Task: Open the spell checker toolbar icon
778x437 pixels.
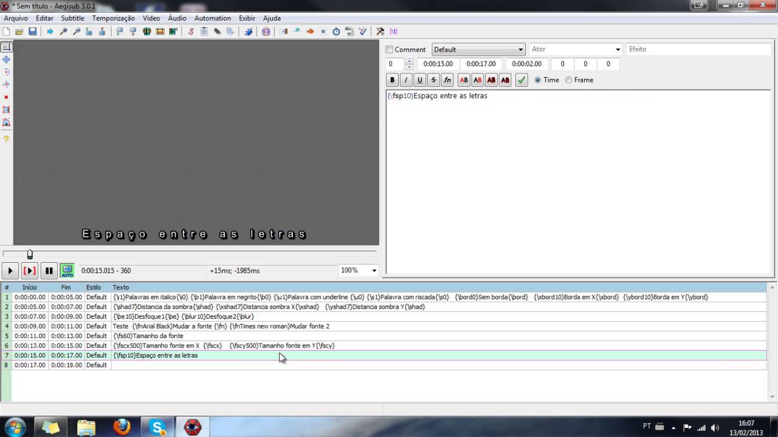Action: point(363,32)
